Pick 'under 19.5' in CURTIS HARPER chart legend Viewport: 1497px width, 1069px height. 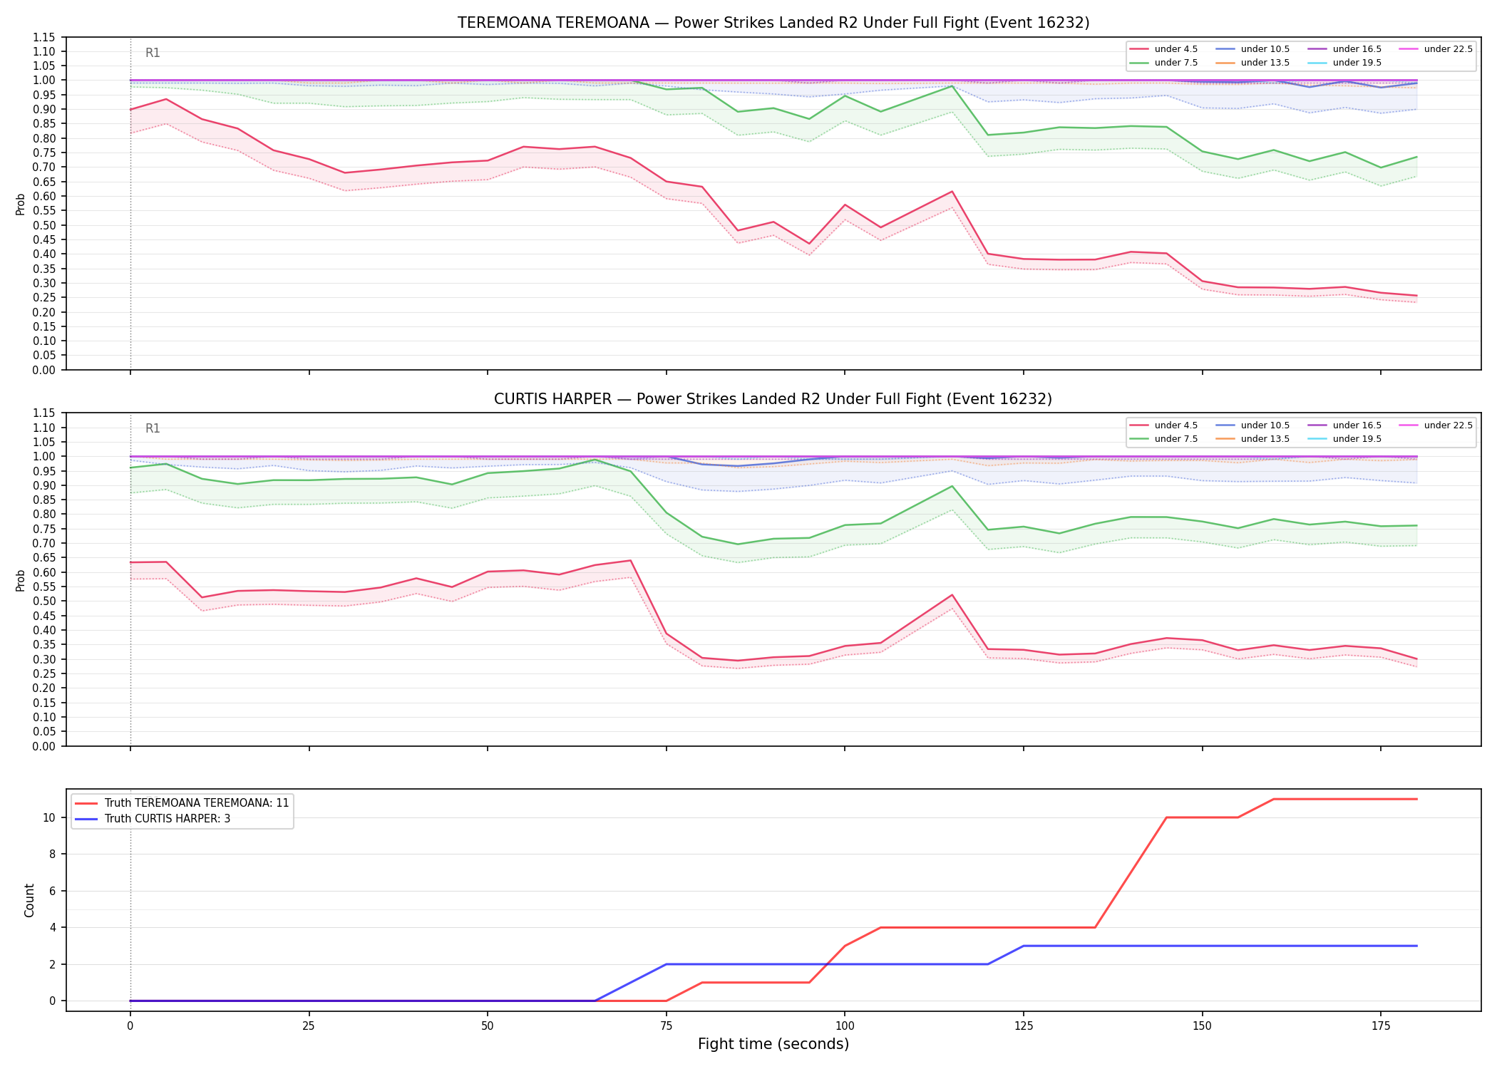coord(1345,439)
